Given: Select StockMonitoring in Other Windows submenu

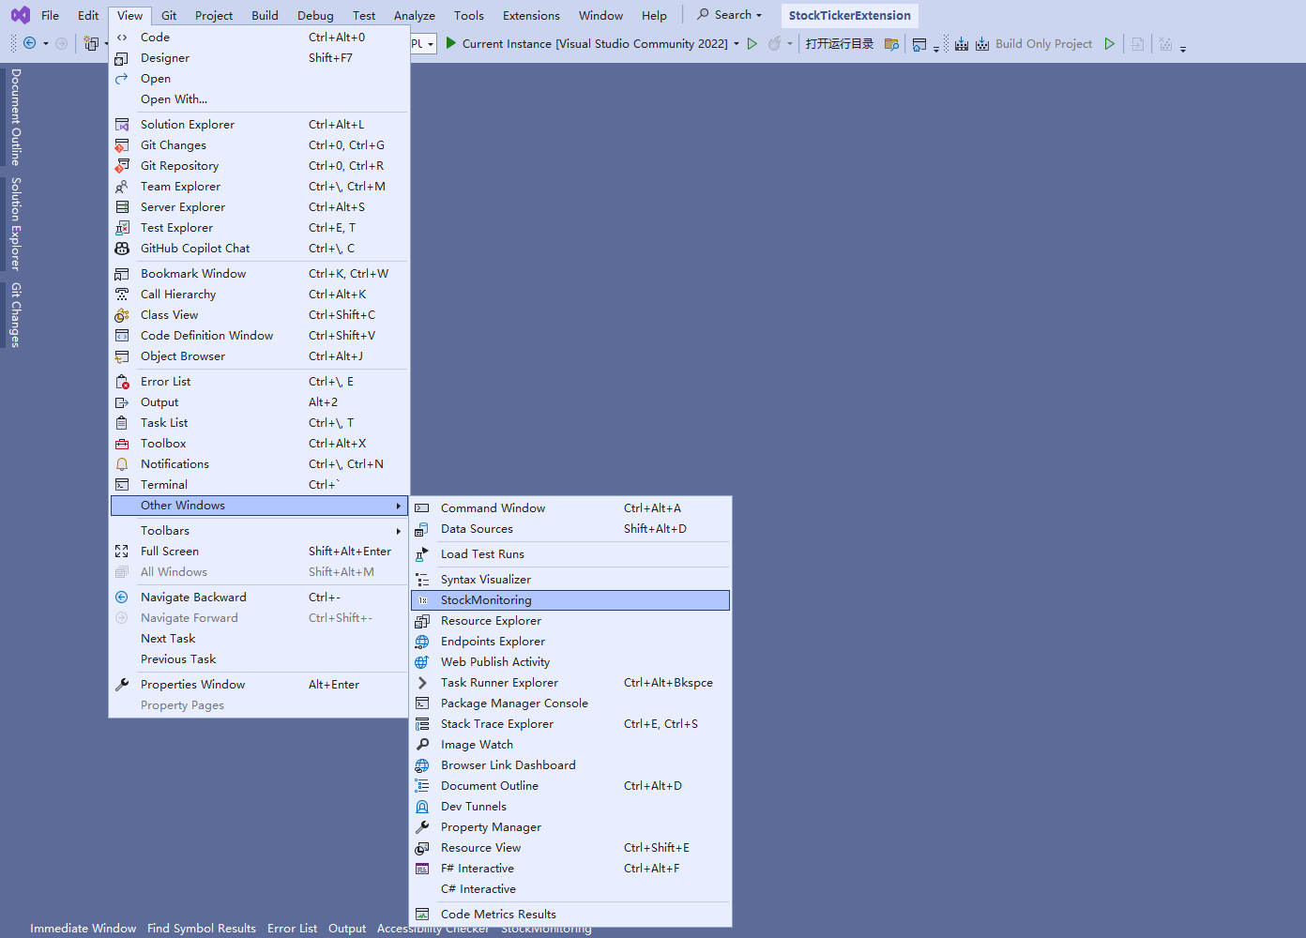Looking at the screenshot, I should [486, 600].
